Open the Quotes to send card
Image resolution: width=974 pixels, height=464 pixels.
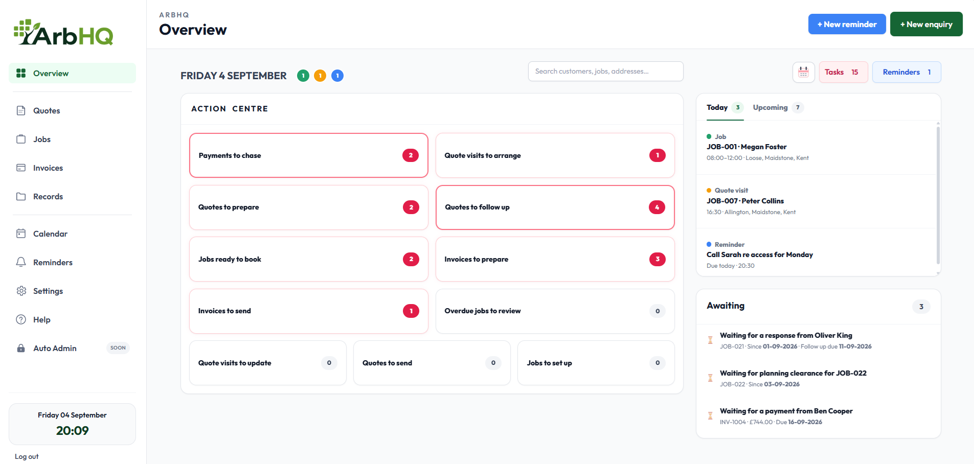point(432,363)
